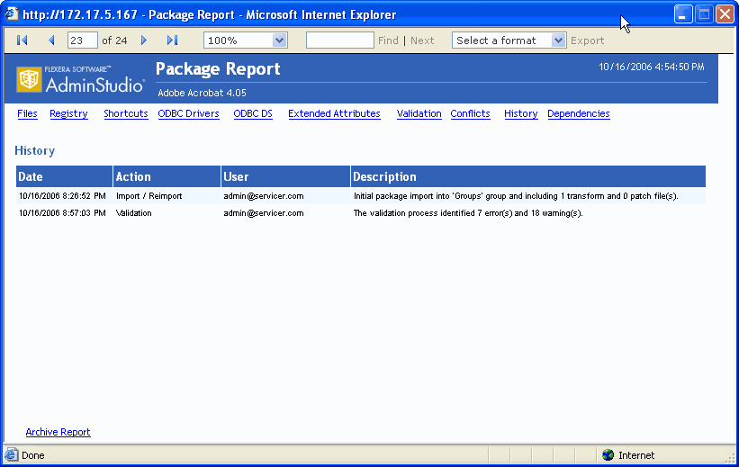Open the zoom 100% dropdown
The height and width of the screenshot is (467, 739).
click(x=279, y=40)
